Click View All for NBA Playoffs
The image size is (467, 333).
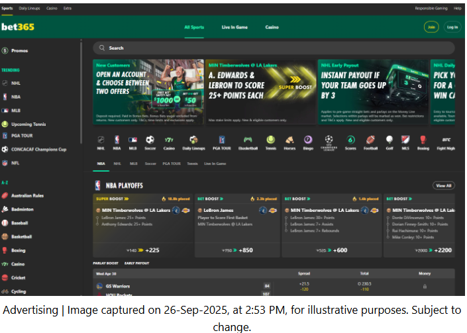tap(443, 185)
